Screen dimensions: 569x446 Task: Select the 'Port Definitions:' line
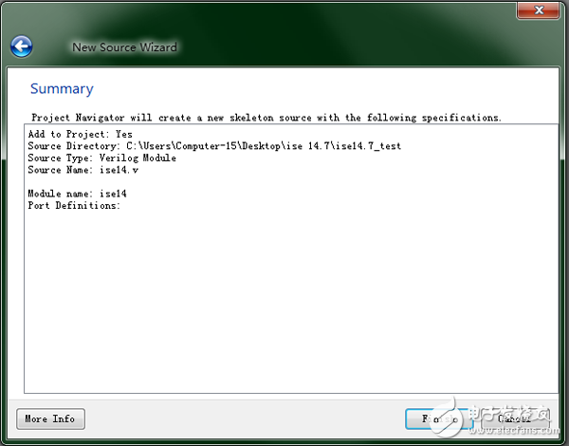click(74, 205)
